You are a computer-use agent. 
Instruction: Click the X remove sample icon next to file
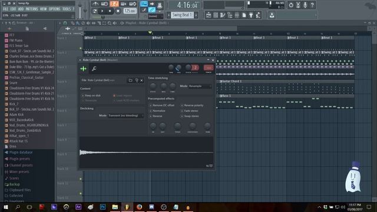tap(141, 80)
